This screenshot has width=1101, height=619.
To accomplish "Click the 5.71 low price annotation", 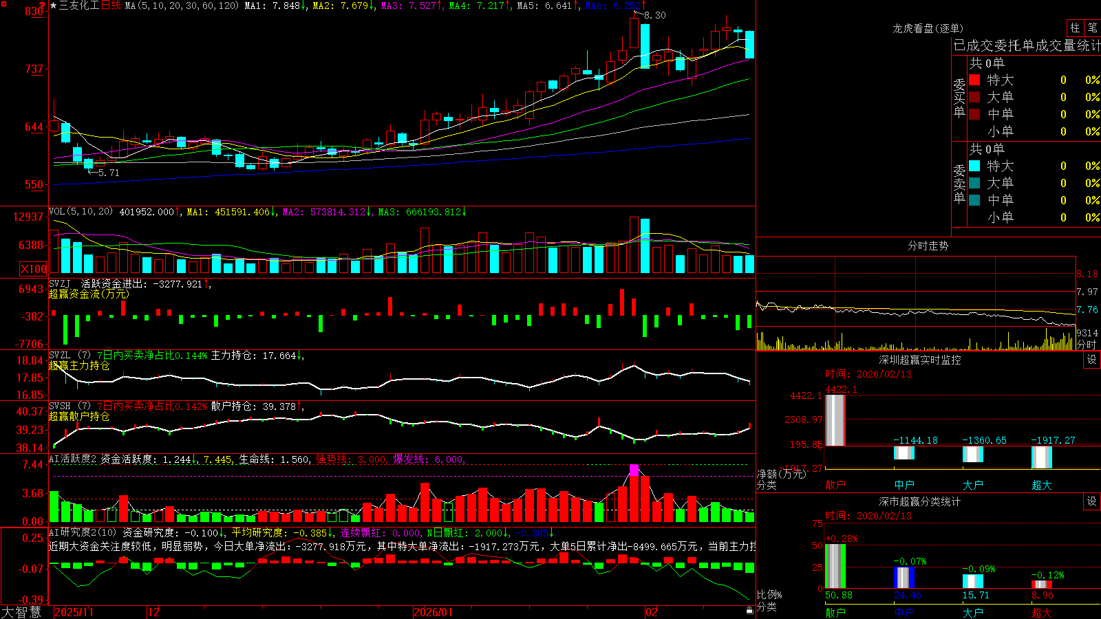I will click(x=109, y=173).
